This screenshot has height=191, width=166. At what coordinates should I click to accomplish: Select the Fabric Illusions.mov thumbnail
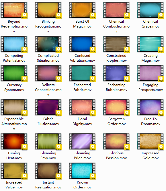pyautogui.click(x=48, y=108)
